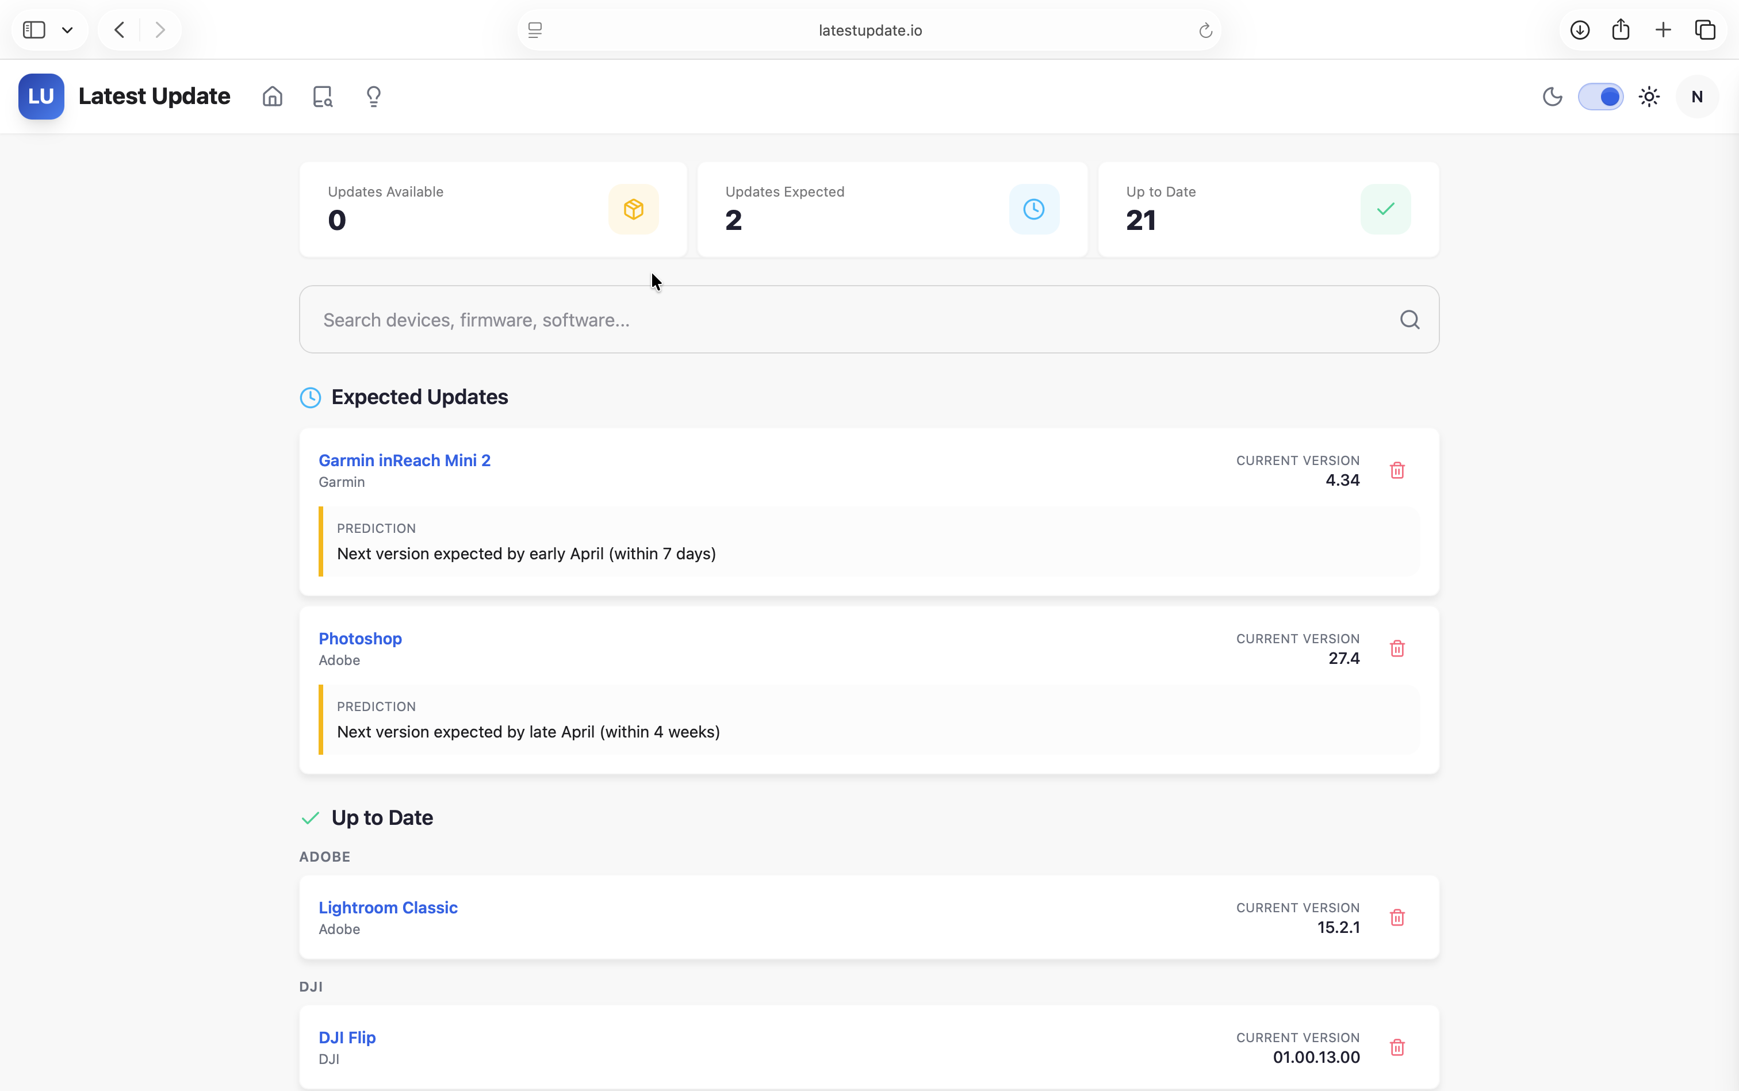Focus the Search devices, firmware, software field
This screenshot has height=1091, width=1739.
point(869,320)
